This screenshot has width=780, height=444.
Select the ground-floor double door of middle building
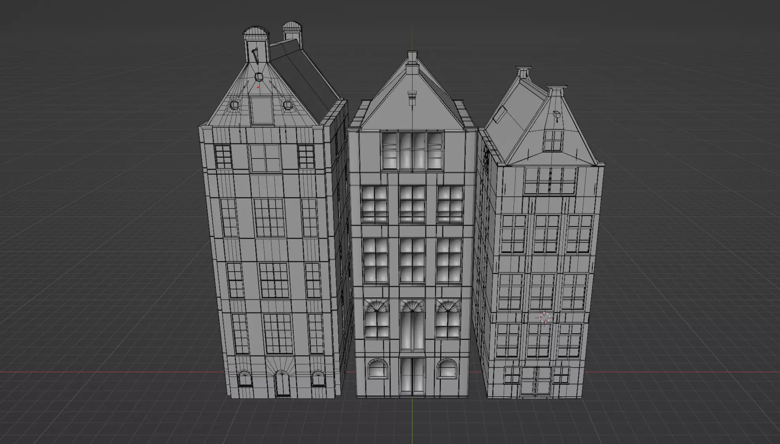click(412, 375)
